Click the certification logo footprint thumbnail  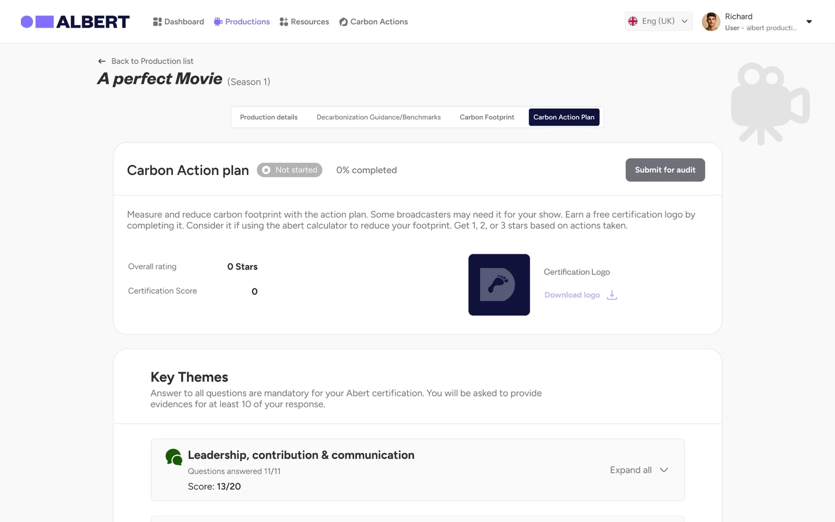(x=499, y=284)
